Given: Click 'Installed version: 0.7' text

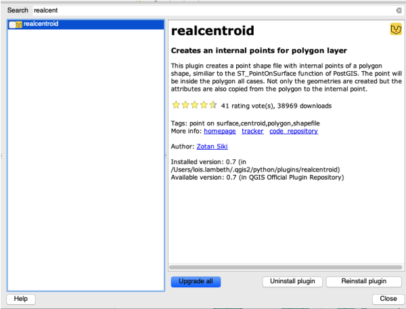Looking at the screenshot, I should tap(203, 162).
